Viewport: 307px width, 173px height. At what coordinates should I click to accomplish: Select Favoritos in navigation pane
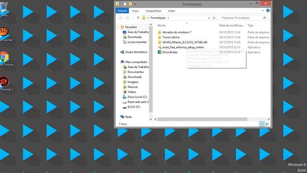pos(131,27)
